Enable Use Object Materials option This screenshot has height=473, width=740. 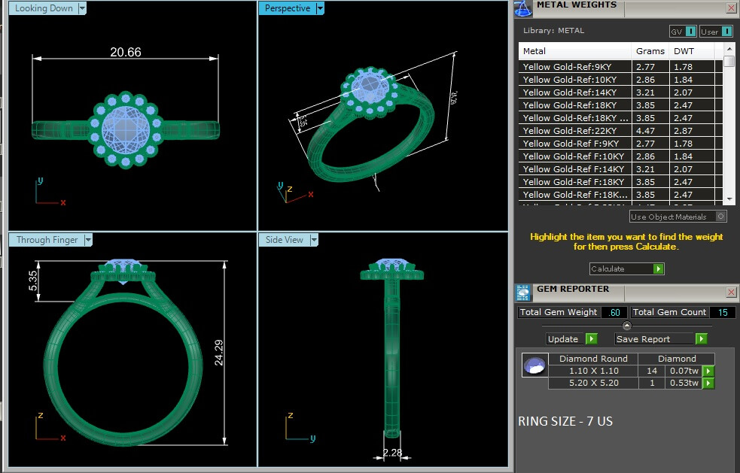pos(721,217)
